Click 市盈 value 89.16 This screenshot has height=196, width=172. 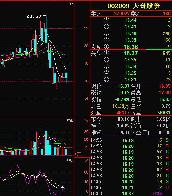click(x=124, y=119)
